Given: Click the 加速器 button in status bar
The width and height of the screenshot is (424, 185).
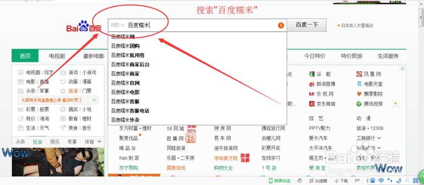Looking at the screenshot, I should [x=318, y=181].
